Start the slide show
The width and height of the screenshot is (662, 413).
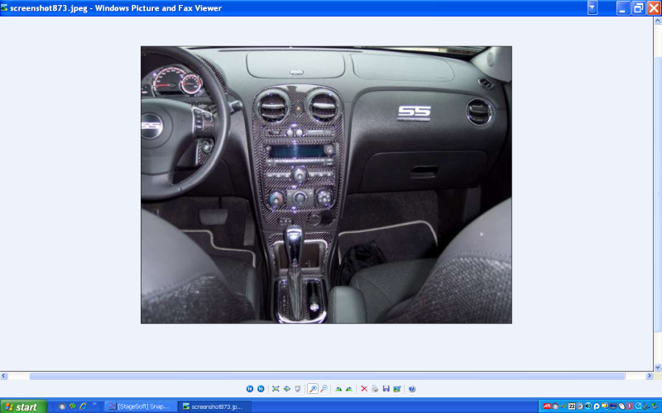(298, 388)
